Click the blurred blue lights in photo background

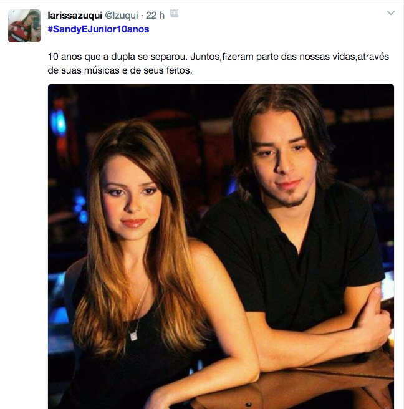(59, 122)
